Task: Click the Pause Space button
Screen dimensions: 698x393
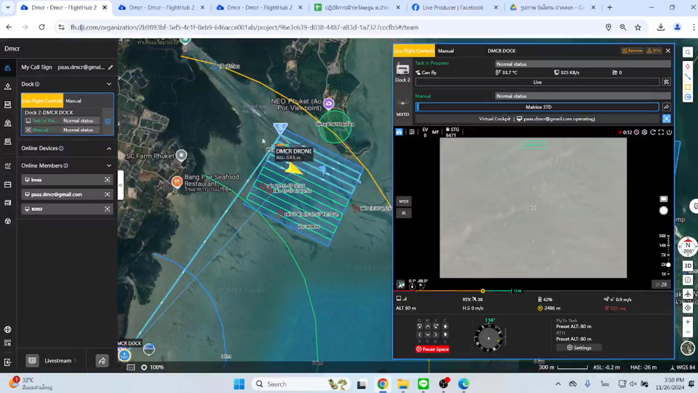Action: pos(432,349)
